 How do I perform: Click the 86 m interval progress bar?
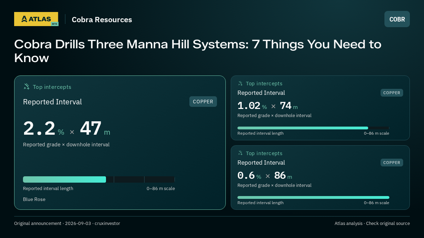[313, 197]
